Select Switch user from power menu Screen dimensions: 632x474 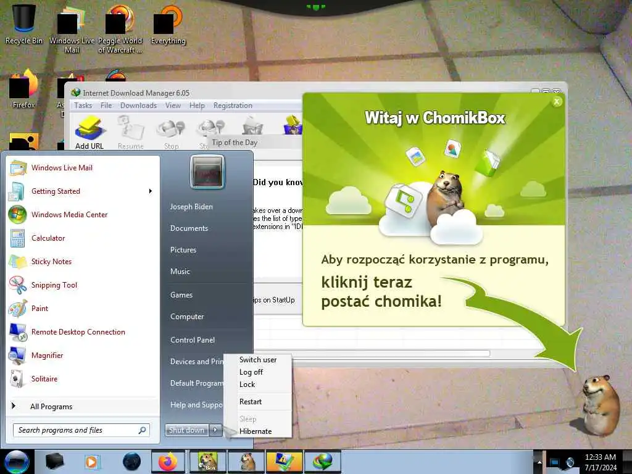[x=258, y=360]
